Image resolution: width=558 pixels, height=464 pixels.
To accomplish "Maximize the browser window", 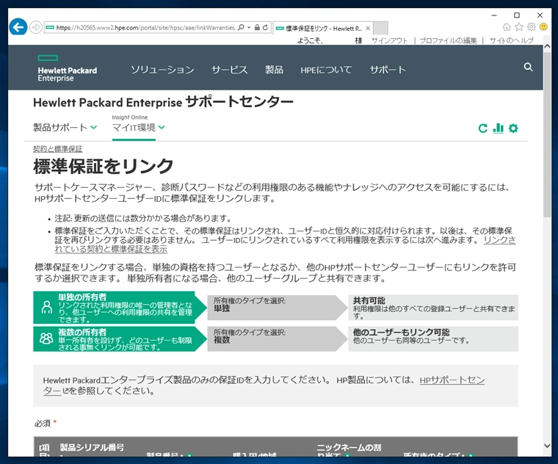I will click(517, 15).
